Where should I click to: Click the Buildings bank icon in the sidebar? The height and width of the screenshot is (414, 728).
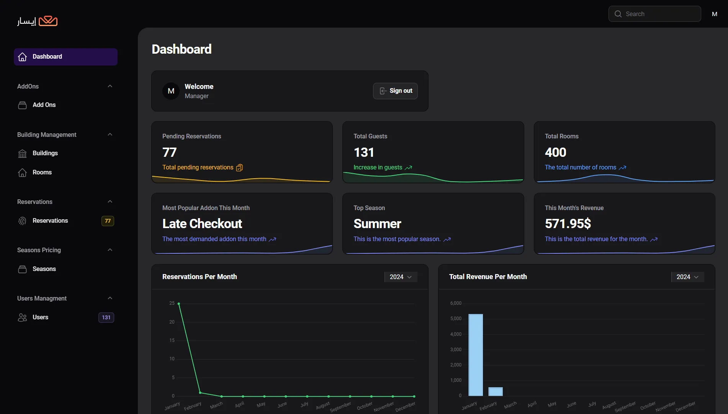[x=23, y=153]
